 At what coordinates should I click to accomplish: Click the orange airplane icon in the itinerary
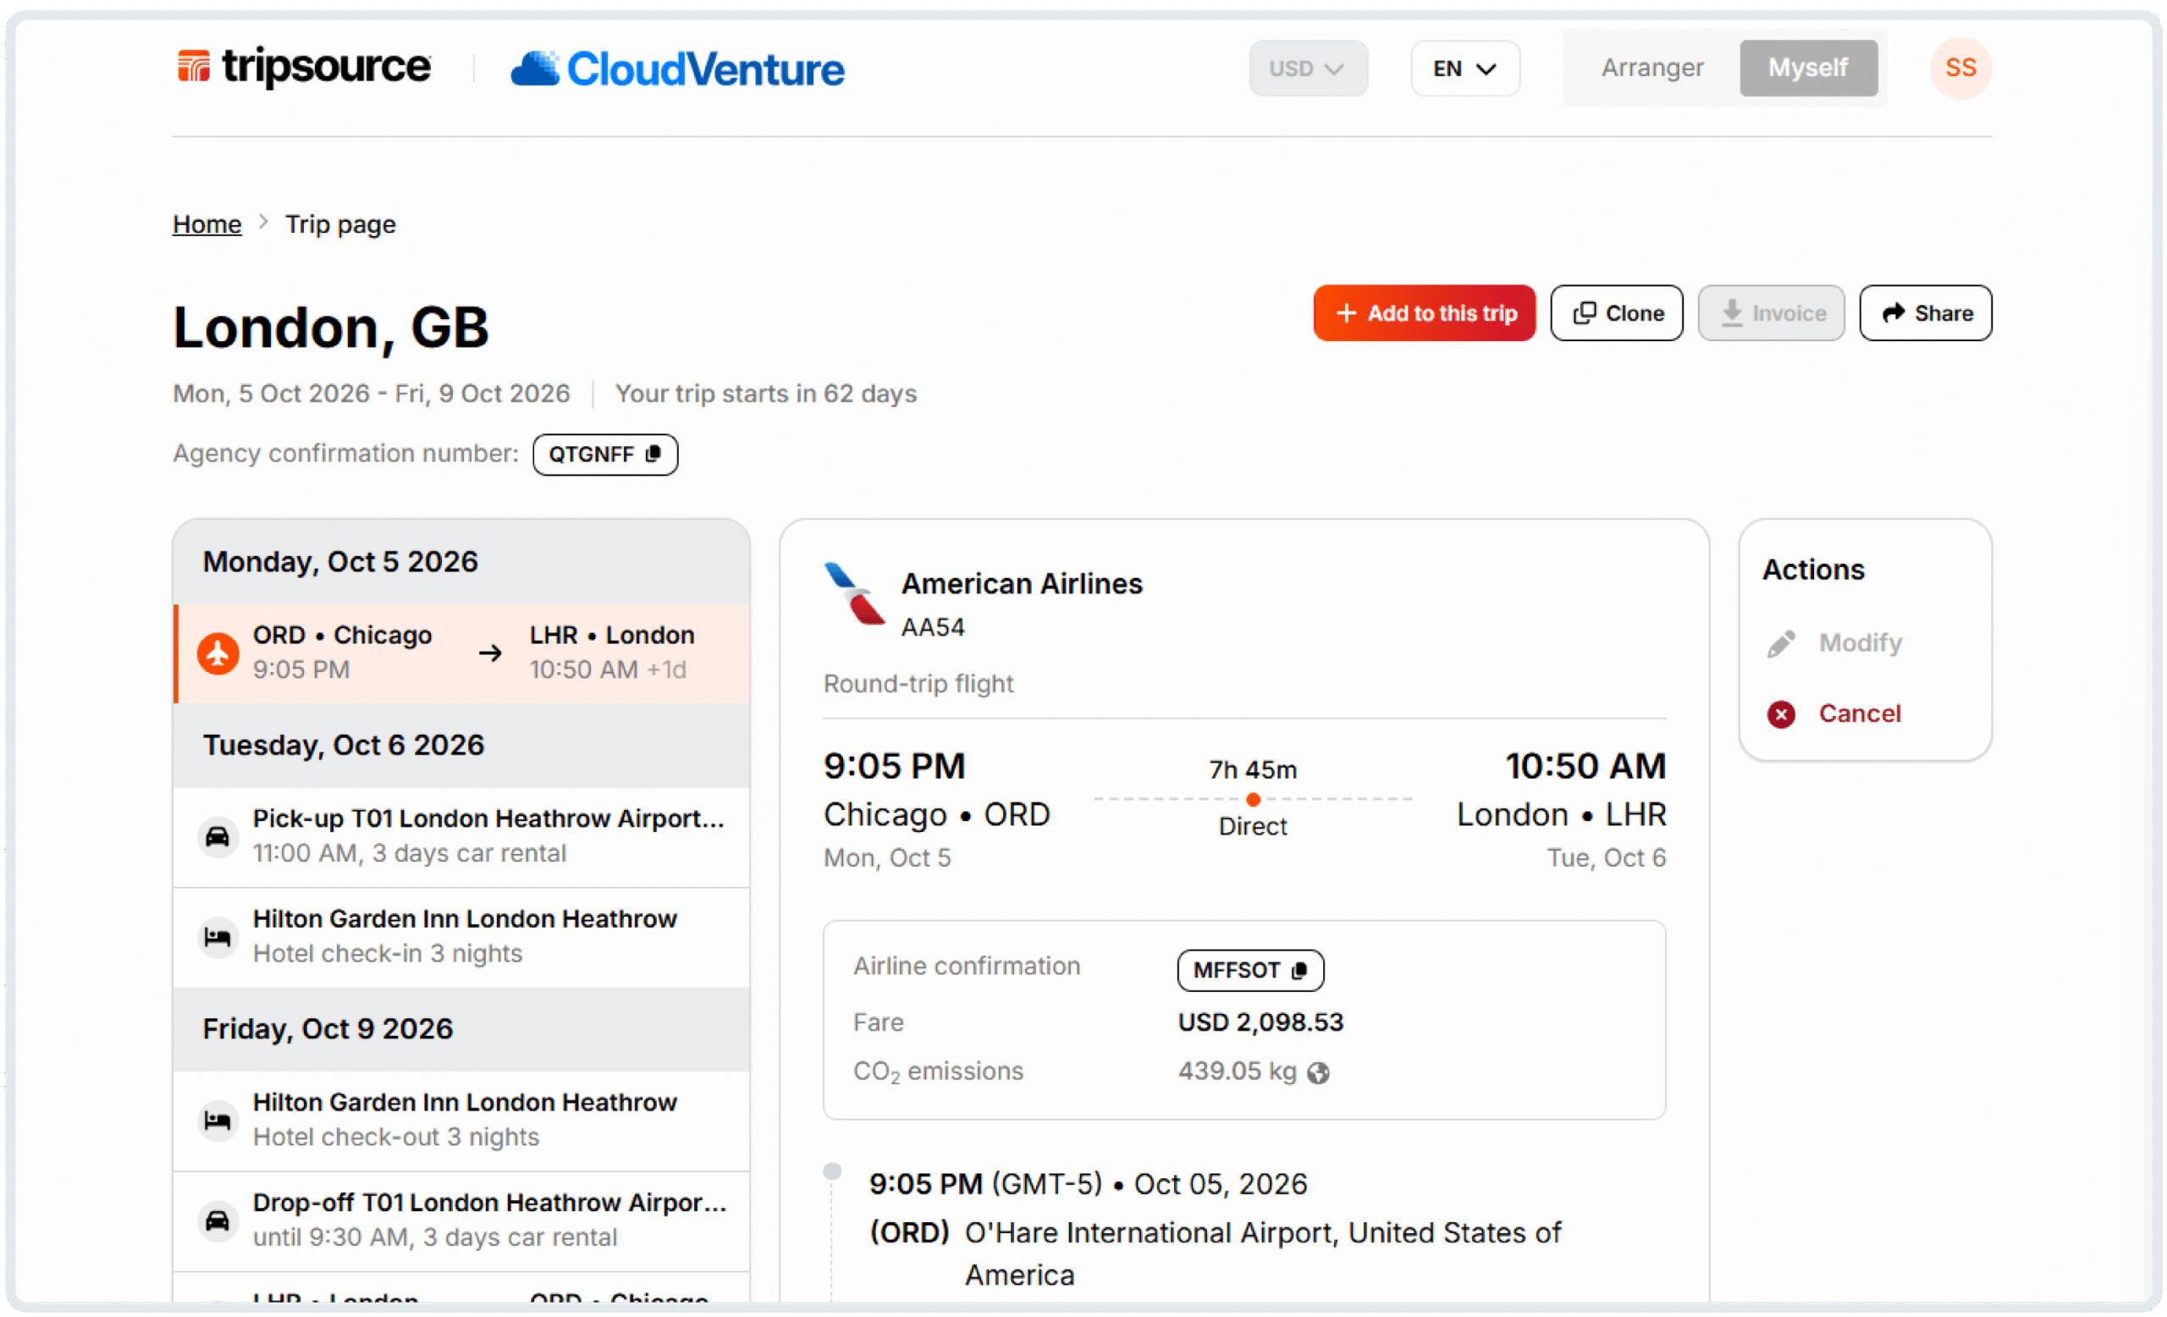218,653
